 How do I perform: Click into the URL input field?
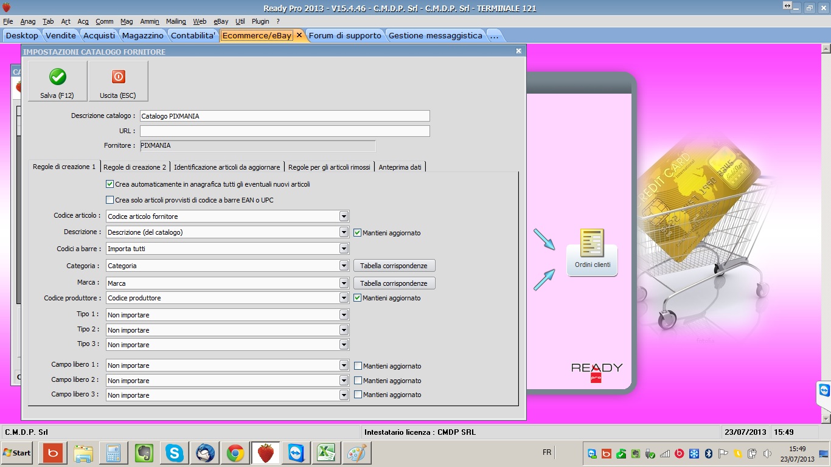point(285,131)
